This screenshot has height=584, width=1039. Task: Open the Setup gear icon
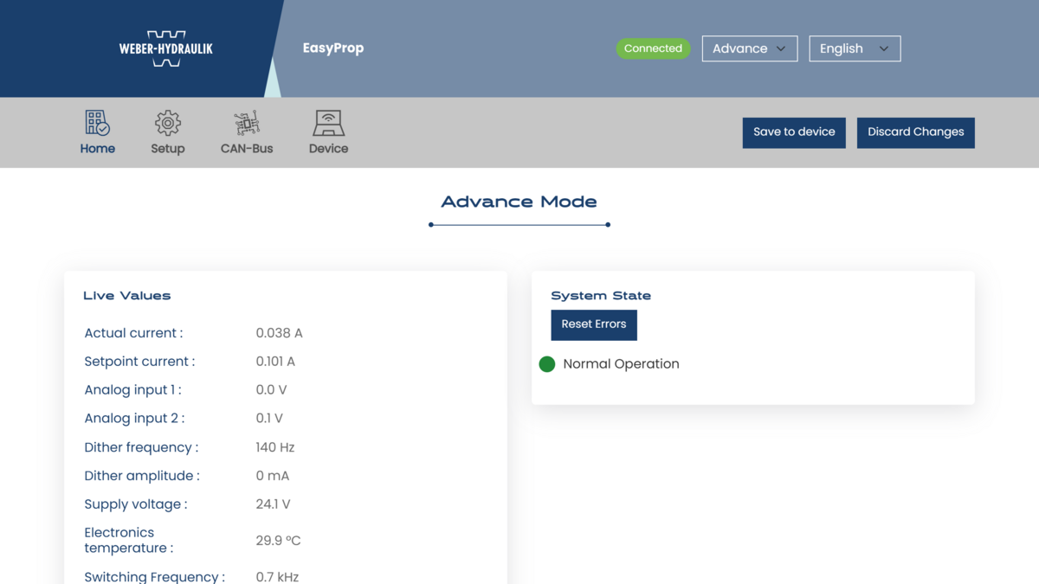168,123
